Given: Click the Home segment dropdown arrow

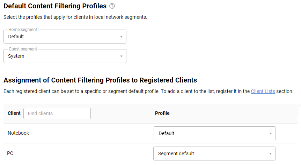Looking at the screenshot, I should (x=121, y=37).
